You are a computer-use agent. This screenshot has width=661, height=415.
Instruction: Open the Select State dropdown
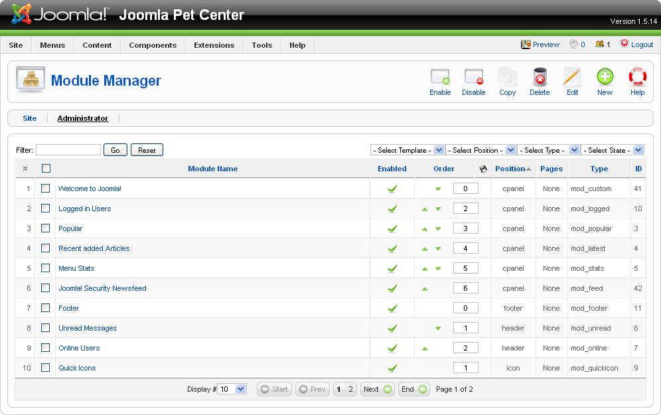612,150
